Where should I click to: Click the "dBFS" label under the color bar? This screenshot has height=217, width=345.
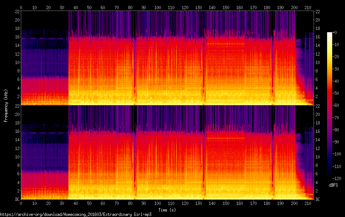point(333,185)
